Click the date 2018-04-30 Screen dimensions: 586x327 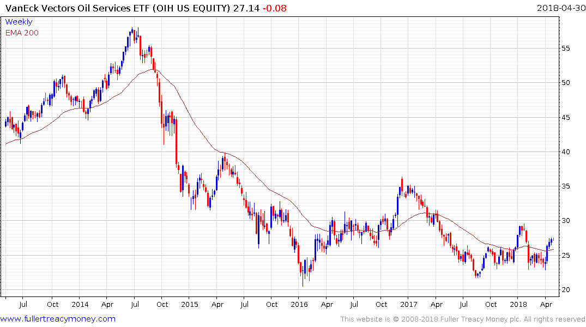click(561, 8)
